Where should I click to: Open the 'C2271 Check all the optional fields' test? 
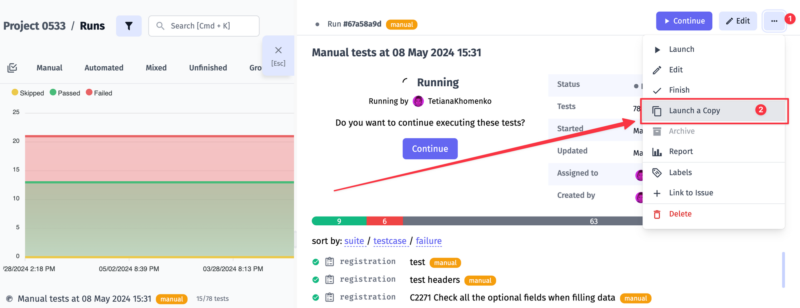(512, 298)
